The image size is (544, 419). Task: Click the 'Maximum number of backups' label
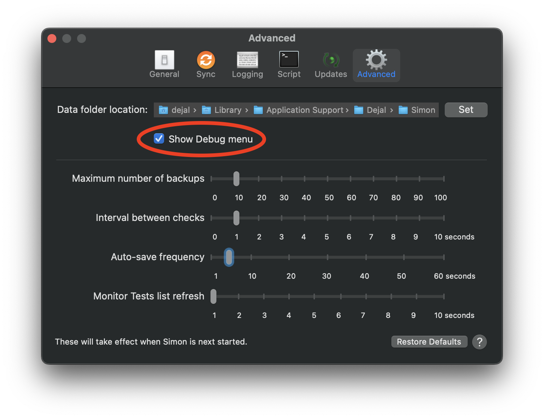[x=138, y=178]
